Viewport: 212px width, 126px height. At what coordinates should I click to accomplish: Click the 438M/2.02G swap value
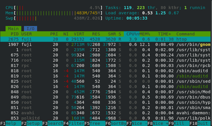pyautogui.click(x=87, y=18)
